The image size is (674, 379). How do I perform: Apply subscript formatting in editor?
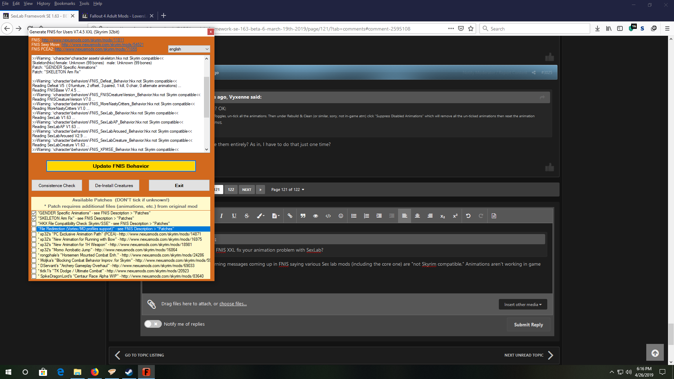[x=443, y=216]
